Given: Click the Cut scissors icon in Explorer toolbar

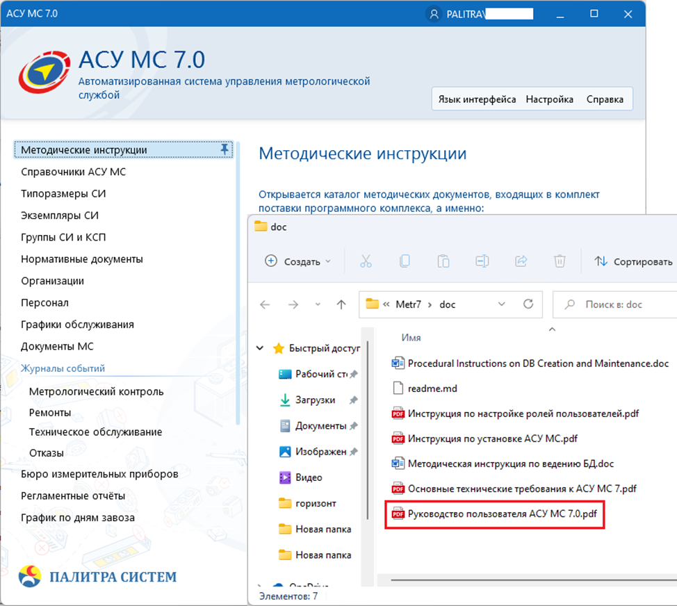Looking at the screenshot, I should [366, 261].
